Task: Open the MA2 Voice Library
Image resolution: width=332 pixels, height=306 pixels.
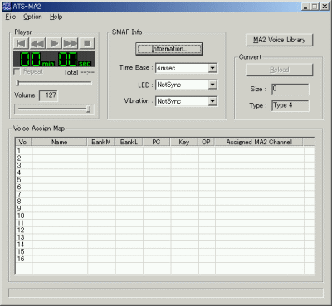Action: click(279, 40)
